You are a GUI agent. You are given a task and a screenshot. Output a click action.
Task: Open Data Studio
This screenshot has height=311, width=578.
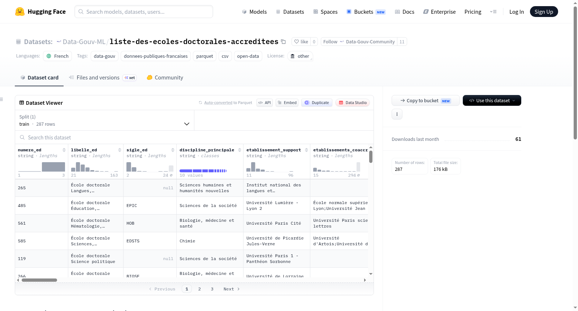353,103
